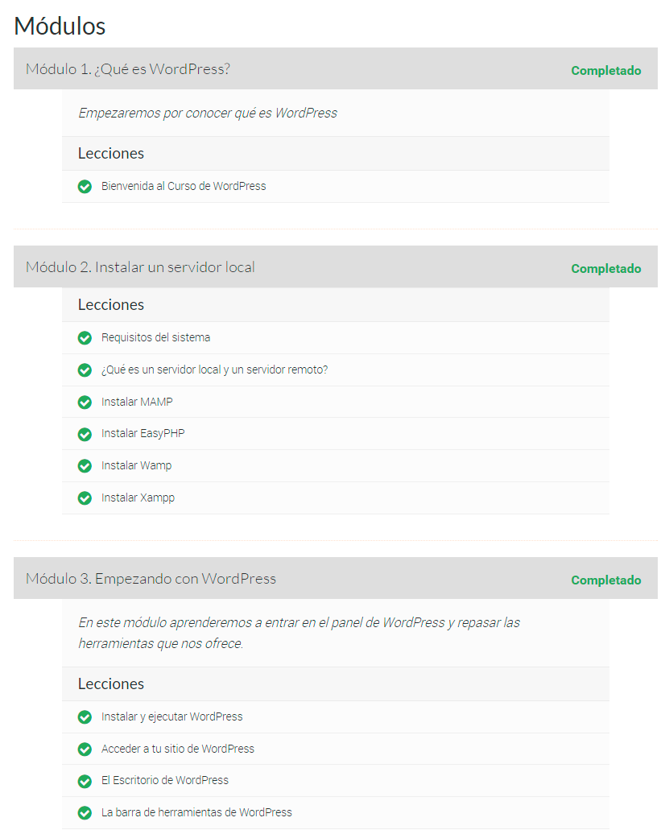
Task: Open lesson Bienvenida al Curso de WordPress
Action: pos(184,187)
